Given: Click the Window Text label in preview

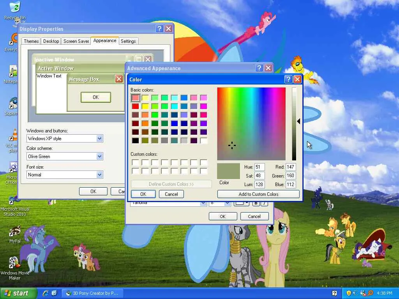Looking at the screenshot, I should click(x=49, y=76).
